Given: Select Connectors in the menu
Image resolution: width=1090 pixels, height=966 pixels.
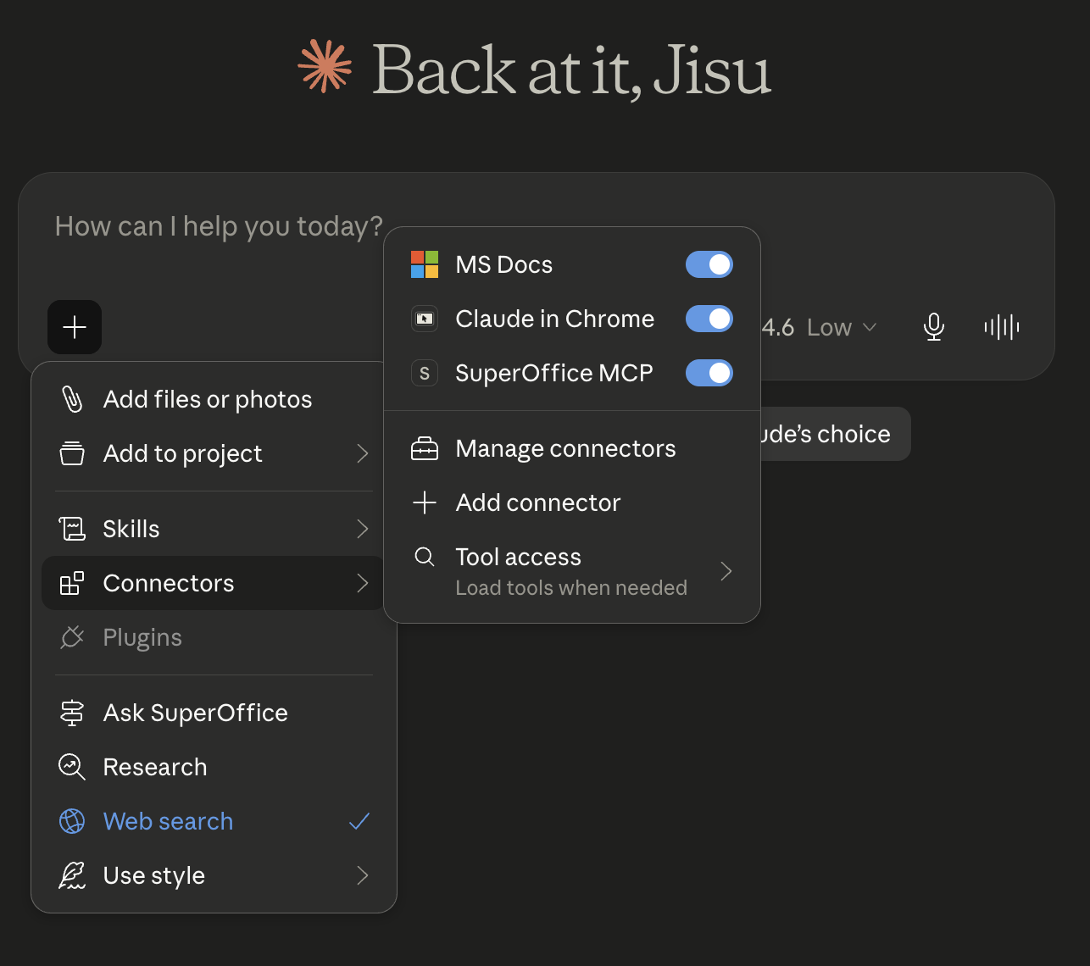Looking at the screenshot, I should point(214,583).
